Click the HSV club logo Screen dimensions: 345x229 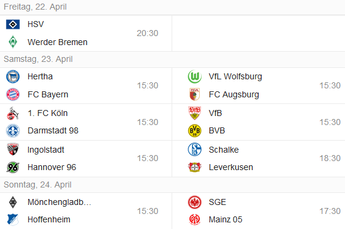click(13, 24)
